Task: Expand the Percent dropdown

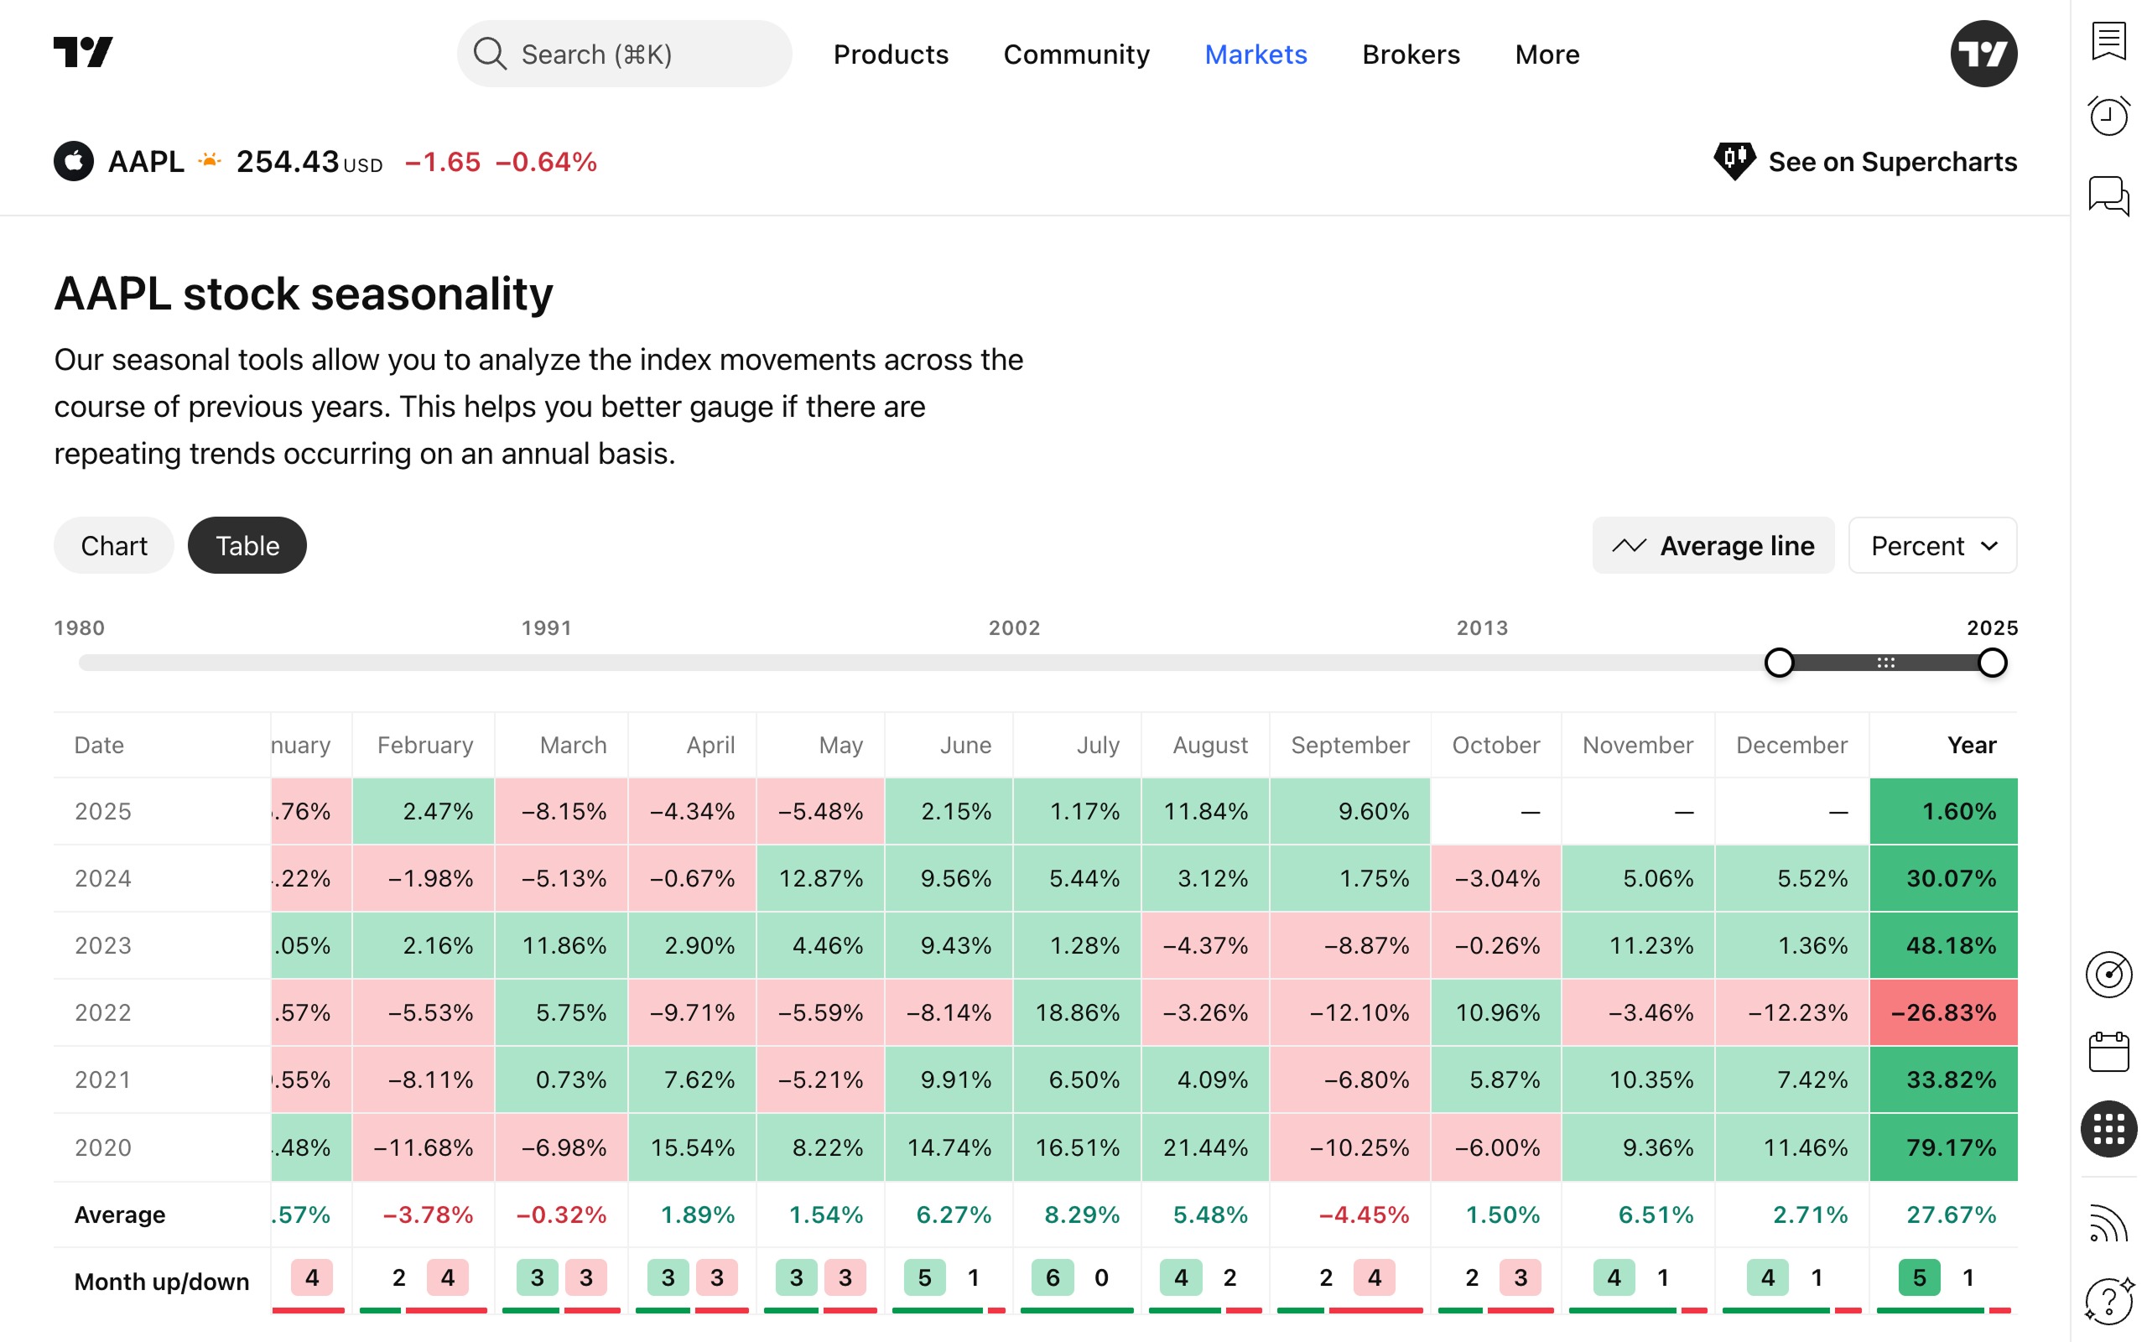Action: click(x=1932, y=546)
